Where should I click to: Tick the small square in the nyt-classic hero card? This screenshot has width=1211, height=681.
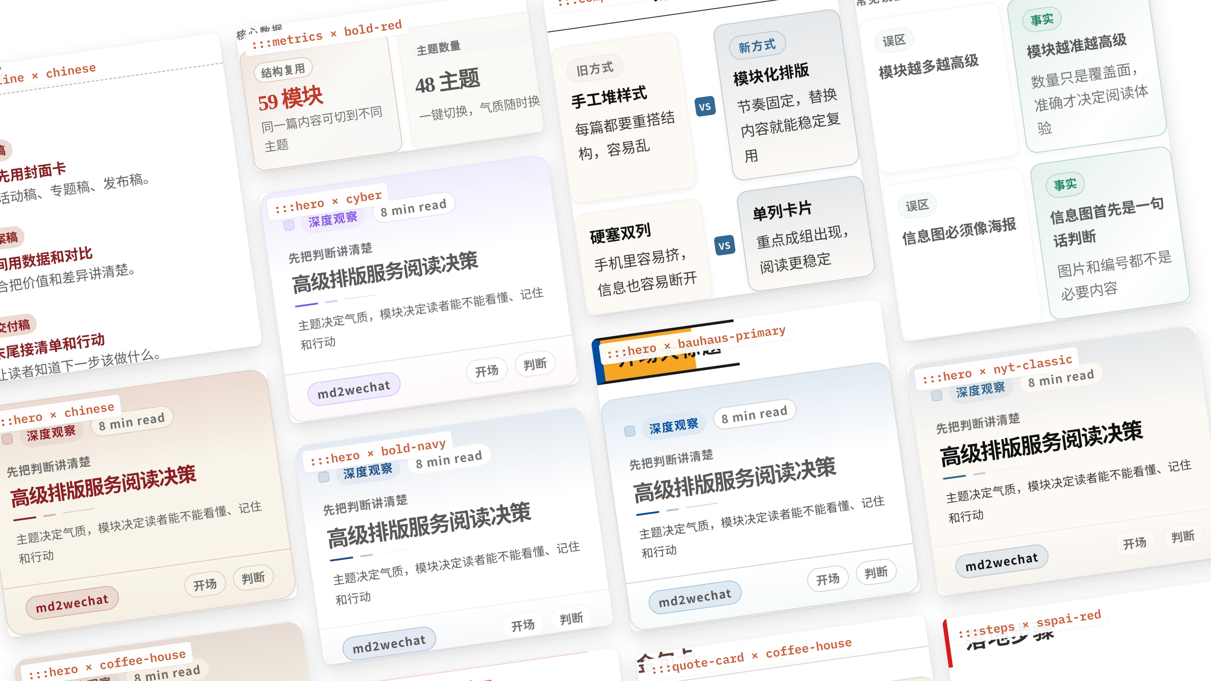click(936, 396)
